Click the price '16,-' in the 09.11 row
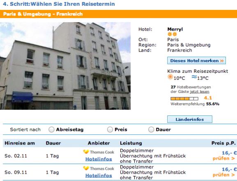The height and width of the screenshot is (181, 237). 229,170
